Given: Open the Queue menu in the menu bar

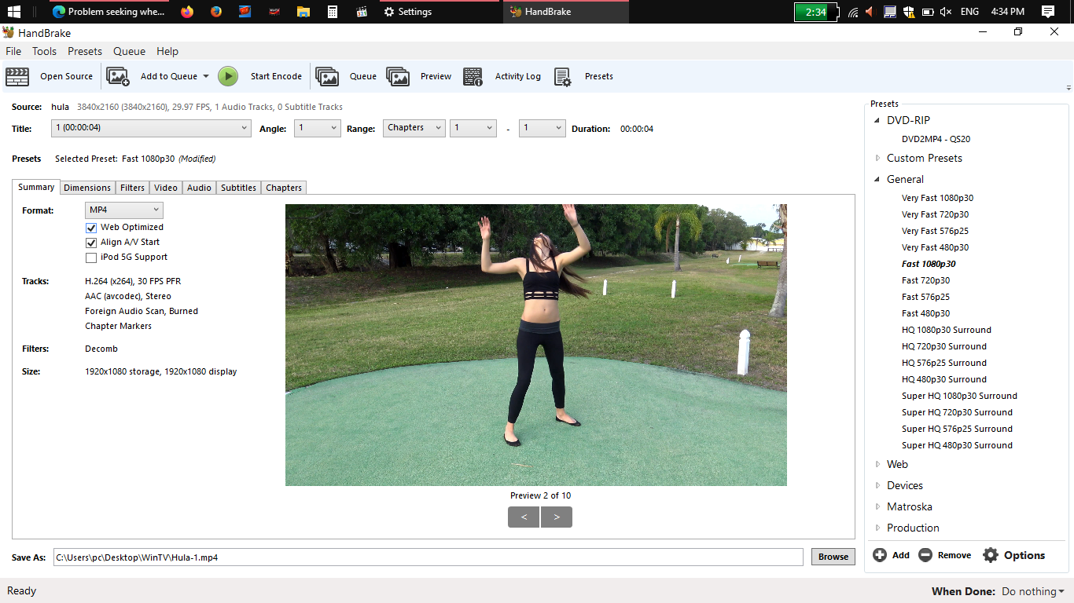Looking at the screenshot, I should [129, 51].
